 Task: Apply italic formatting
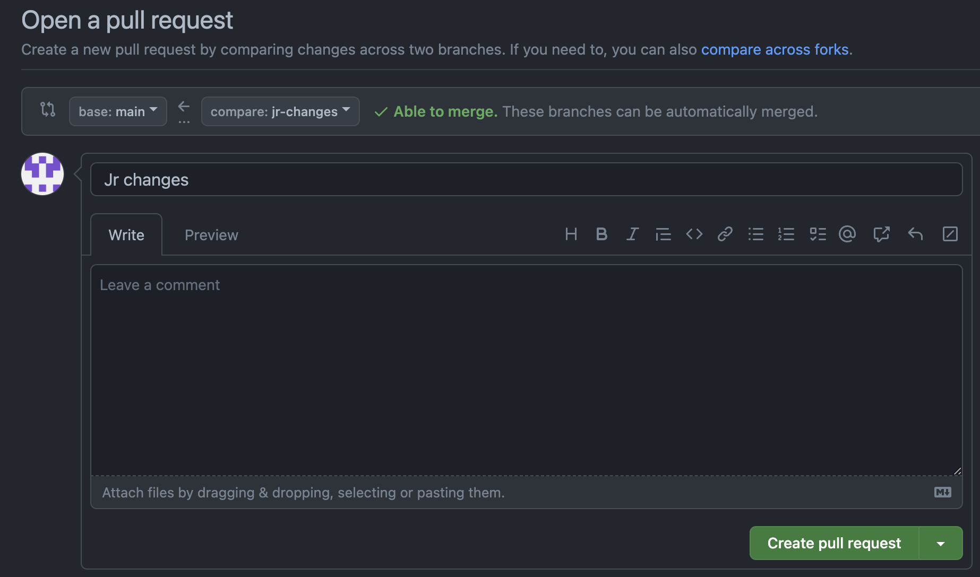tap(632, 234)
